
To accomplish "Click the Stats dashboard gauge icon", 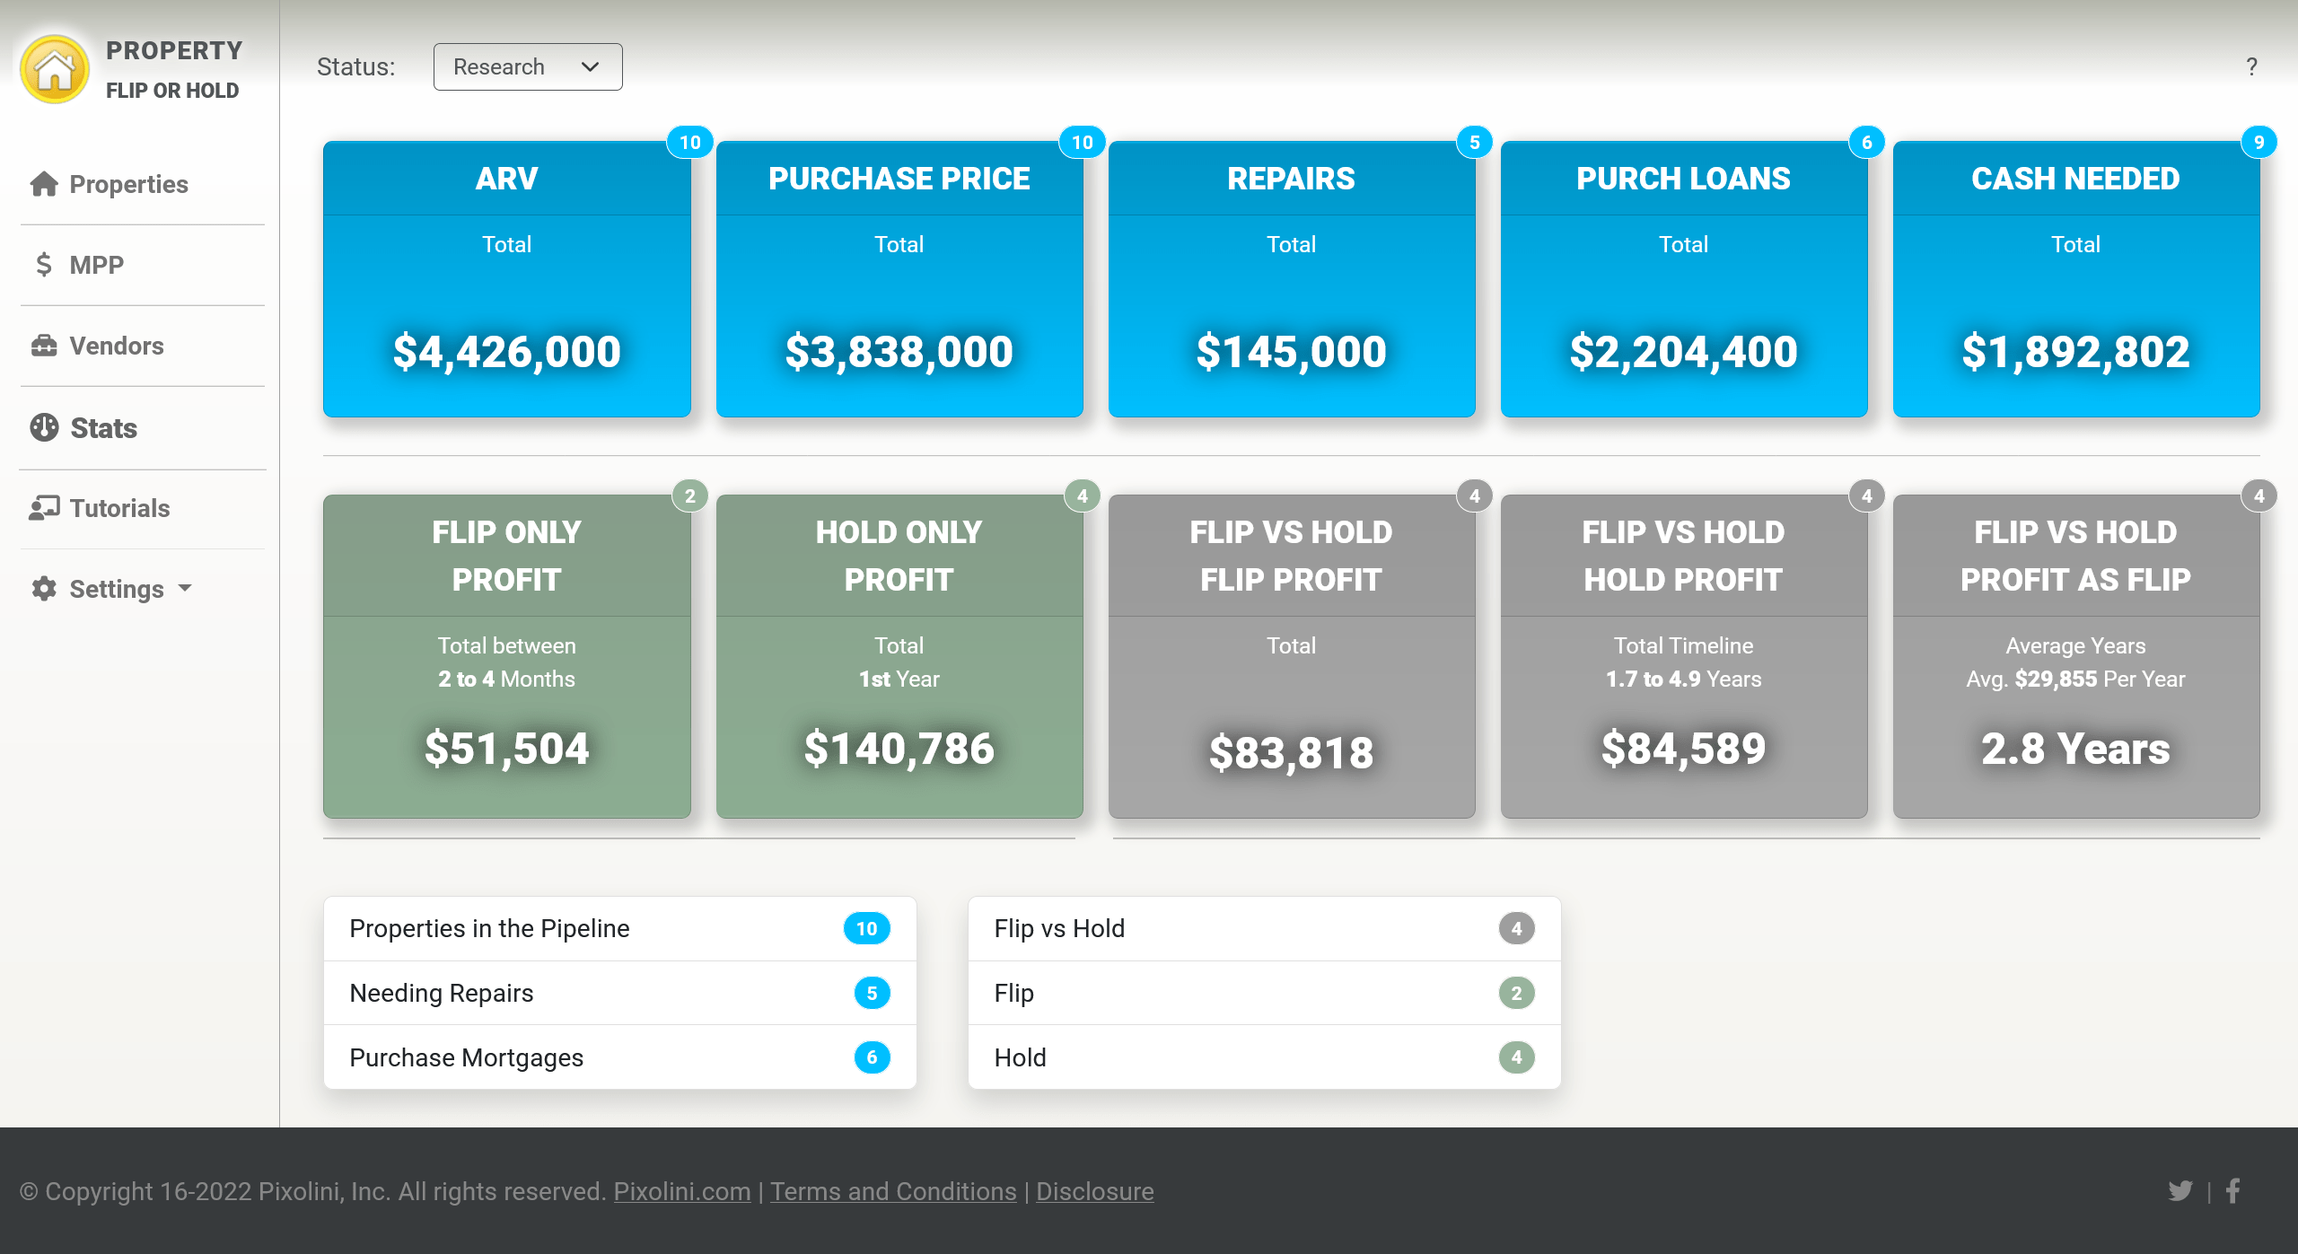I will click(x=43, y=428).
